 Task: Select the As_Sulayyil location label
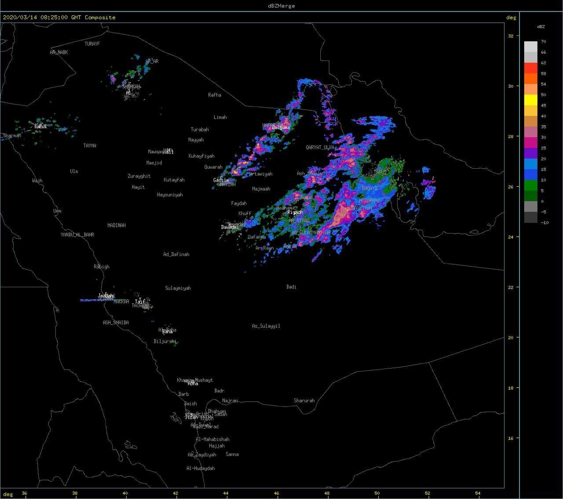coord(266,326)
